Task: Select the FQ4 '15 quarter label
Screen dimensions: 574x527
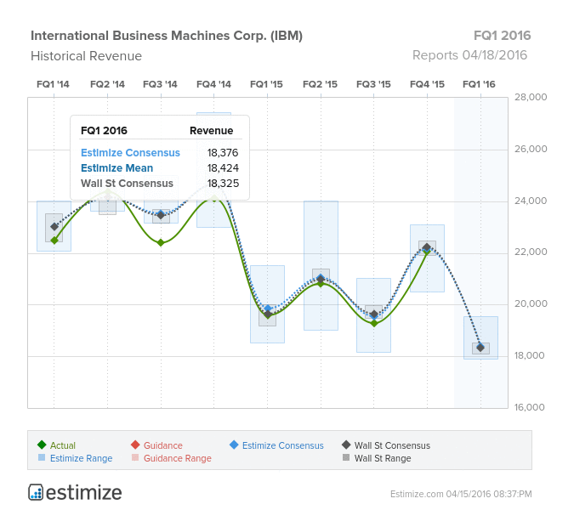Action: [427, 84]
